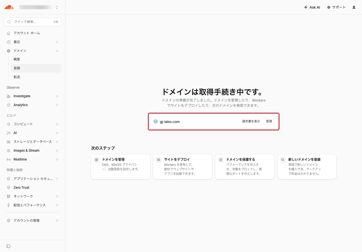
Task: Collapse the sidebar with the panel icon
Action: pyautogui.click(x=8, y=246)
